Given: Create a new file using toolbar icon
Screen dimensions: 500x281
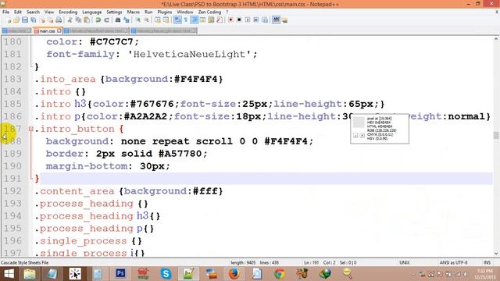Looking at the screenshot, I should (9, 20).
